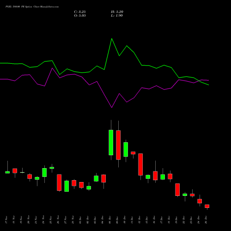The height and width of the screenshot is (231, 231).
Task: Select the green candlestick above 17 Nov
Action: tap(7, 172)
